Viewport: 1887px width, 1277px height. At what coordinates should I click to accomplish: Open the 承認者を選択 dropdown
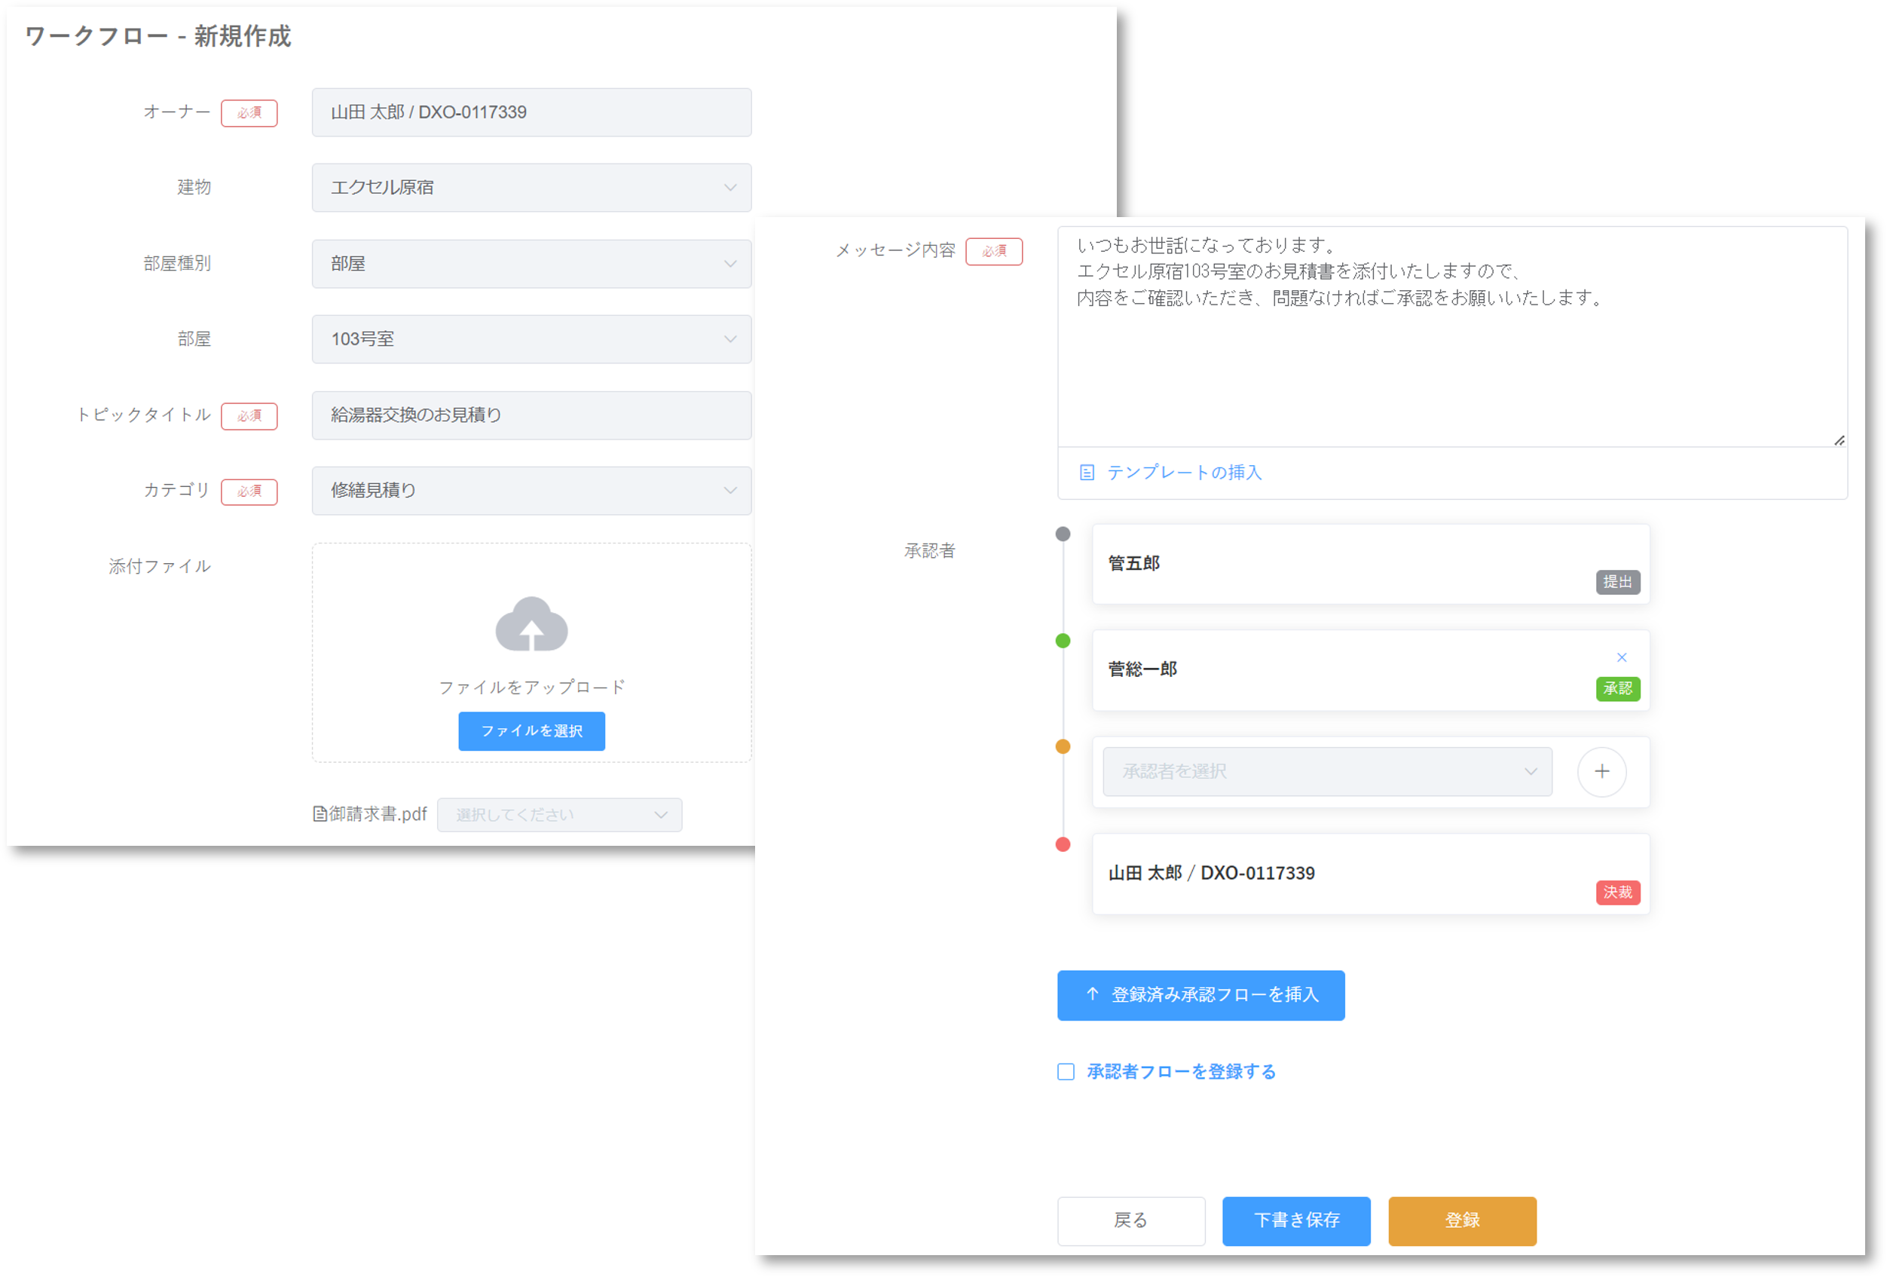pyautogui.click(x=1327, y=772)
